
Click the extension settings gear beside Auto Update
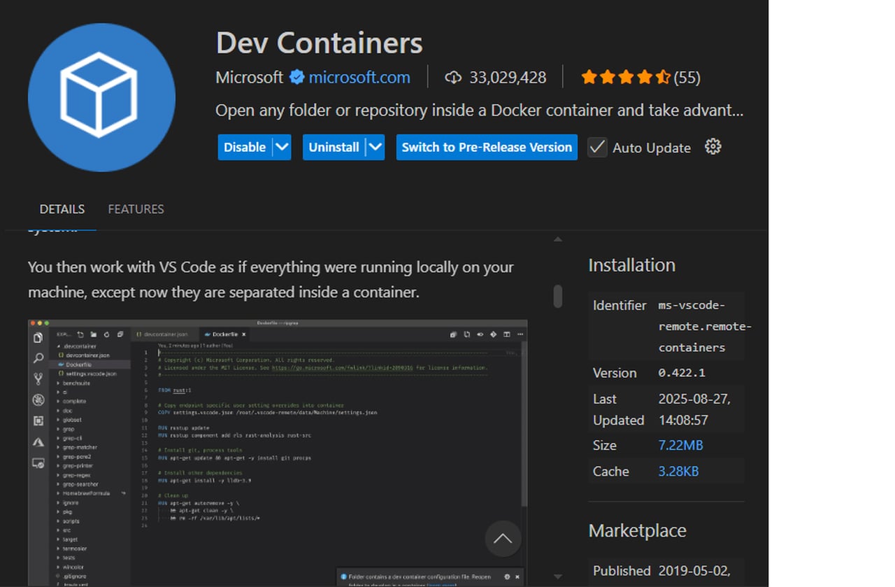(713, 146)
